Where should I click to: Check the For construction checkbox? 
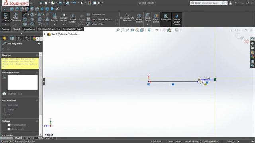(9, 125)
